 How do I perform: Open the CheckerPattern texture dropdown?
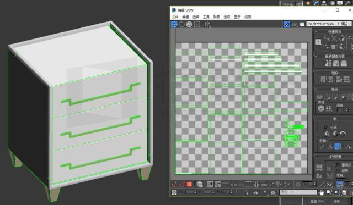[x=329, y=24]
